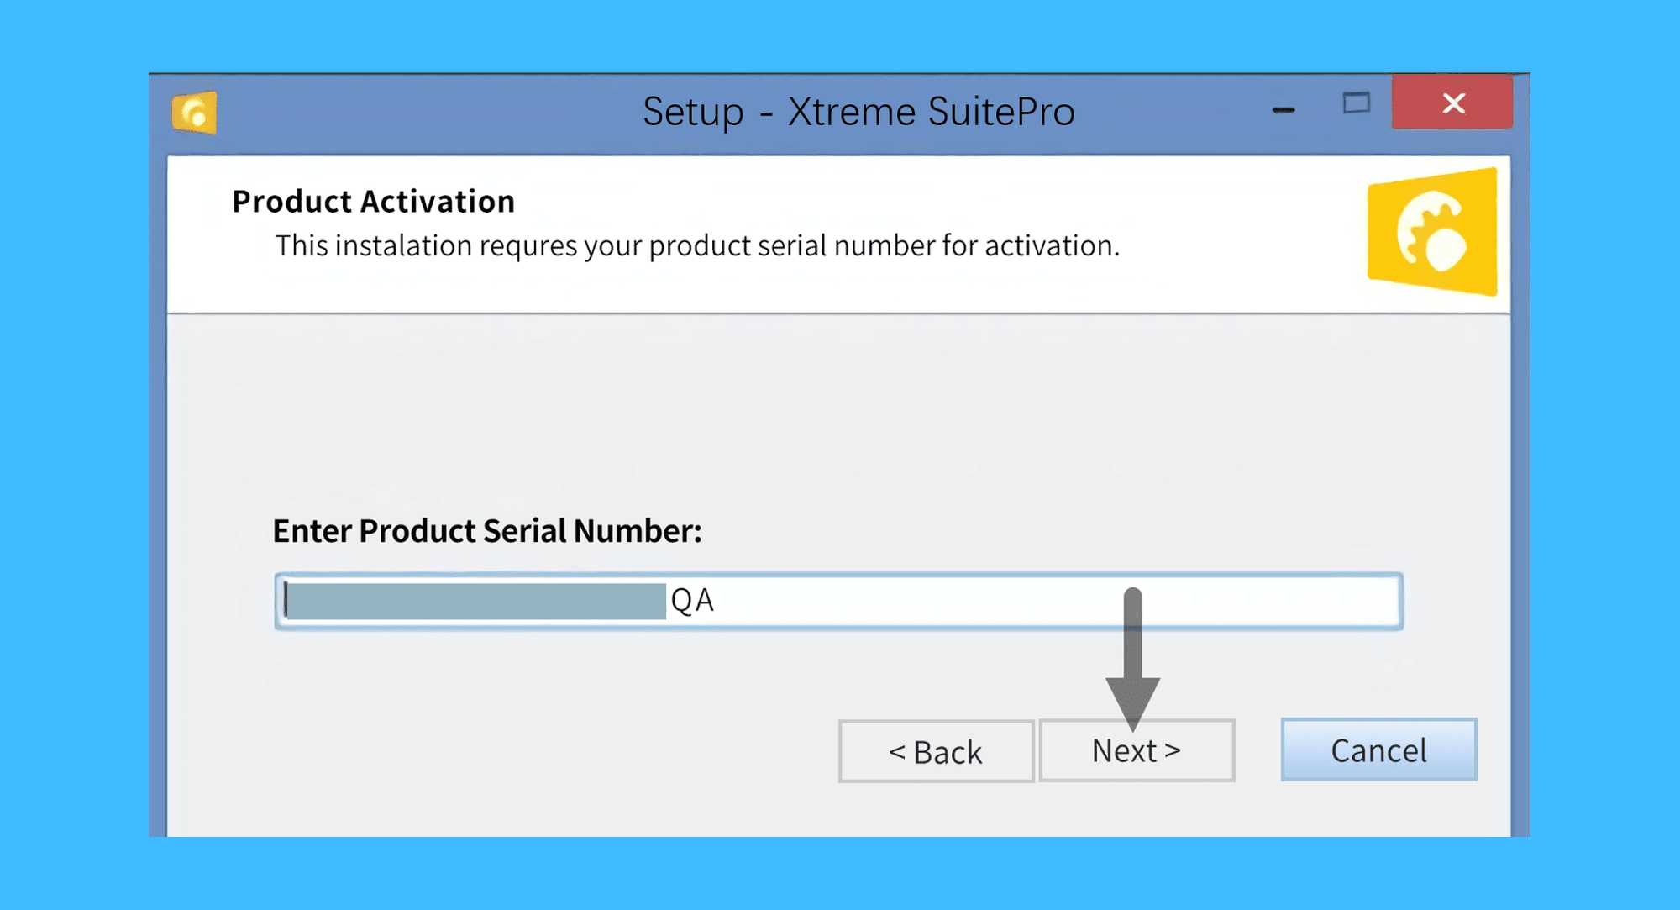The height and width of the screenshot is (910, 1680).
Task: Maximize the Setup window
Action: 1356,103
